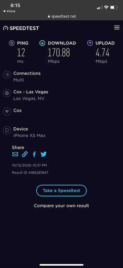Viewport: 123px width, 268px height.
Task: Tap the Result ID 4186281847 text
Action: [30, 173]
